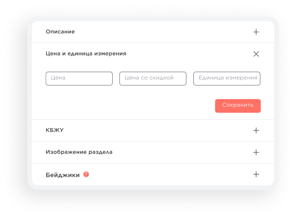Click the plus icon in the Бейджики row
Viewport: 294px width, 216px height.
256,174
